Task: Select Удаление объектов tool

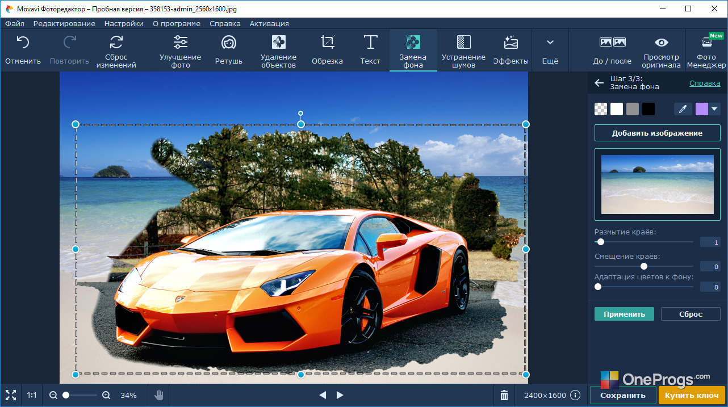Action: [278, 50]
